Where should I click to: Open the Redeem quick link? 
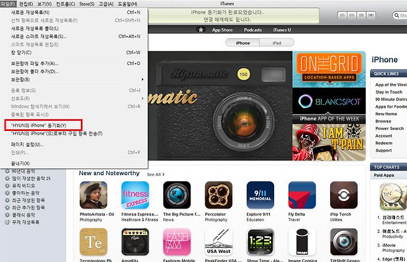click(x=384, y=143)
